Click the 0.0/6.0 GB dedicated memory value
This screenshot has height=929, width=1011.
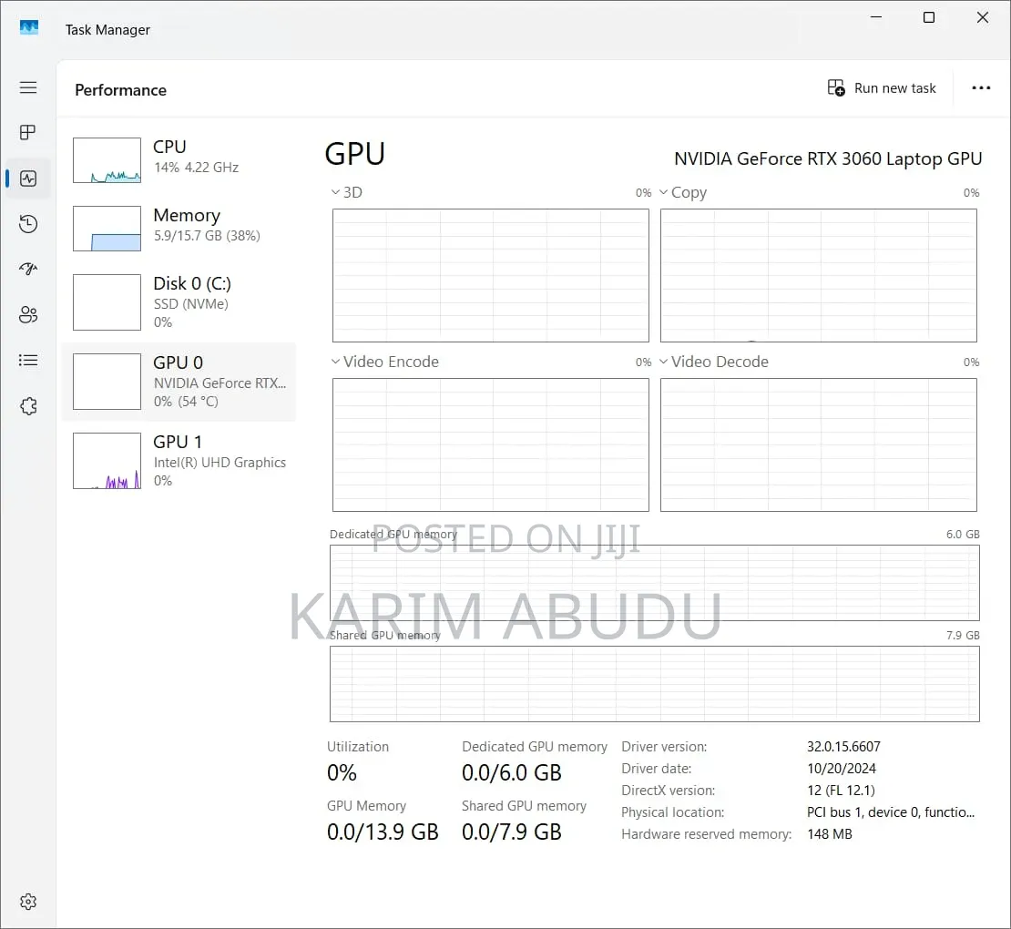coord(511,772)
